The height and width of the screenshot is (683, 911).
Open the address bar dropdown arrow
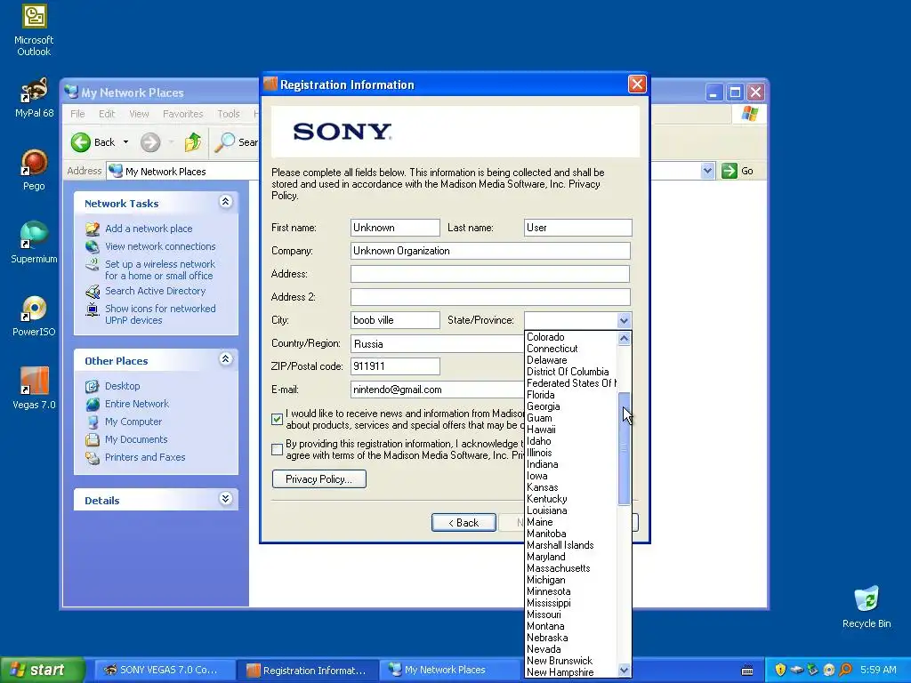click(707, 171)
